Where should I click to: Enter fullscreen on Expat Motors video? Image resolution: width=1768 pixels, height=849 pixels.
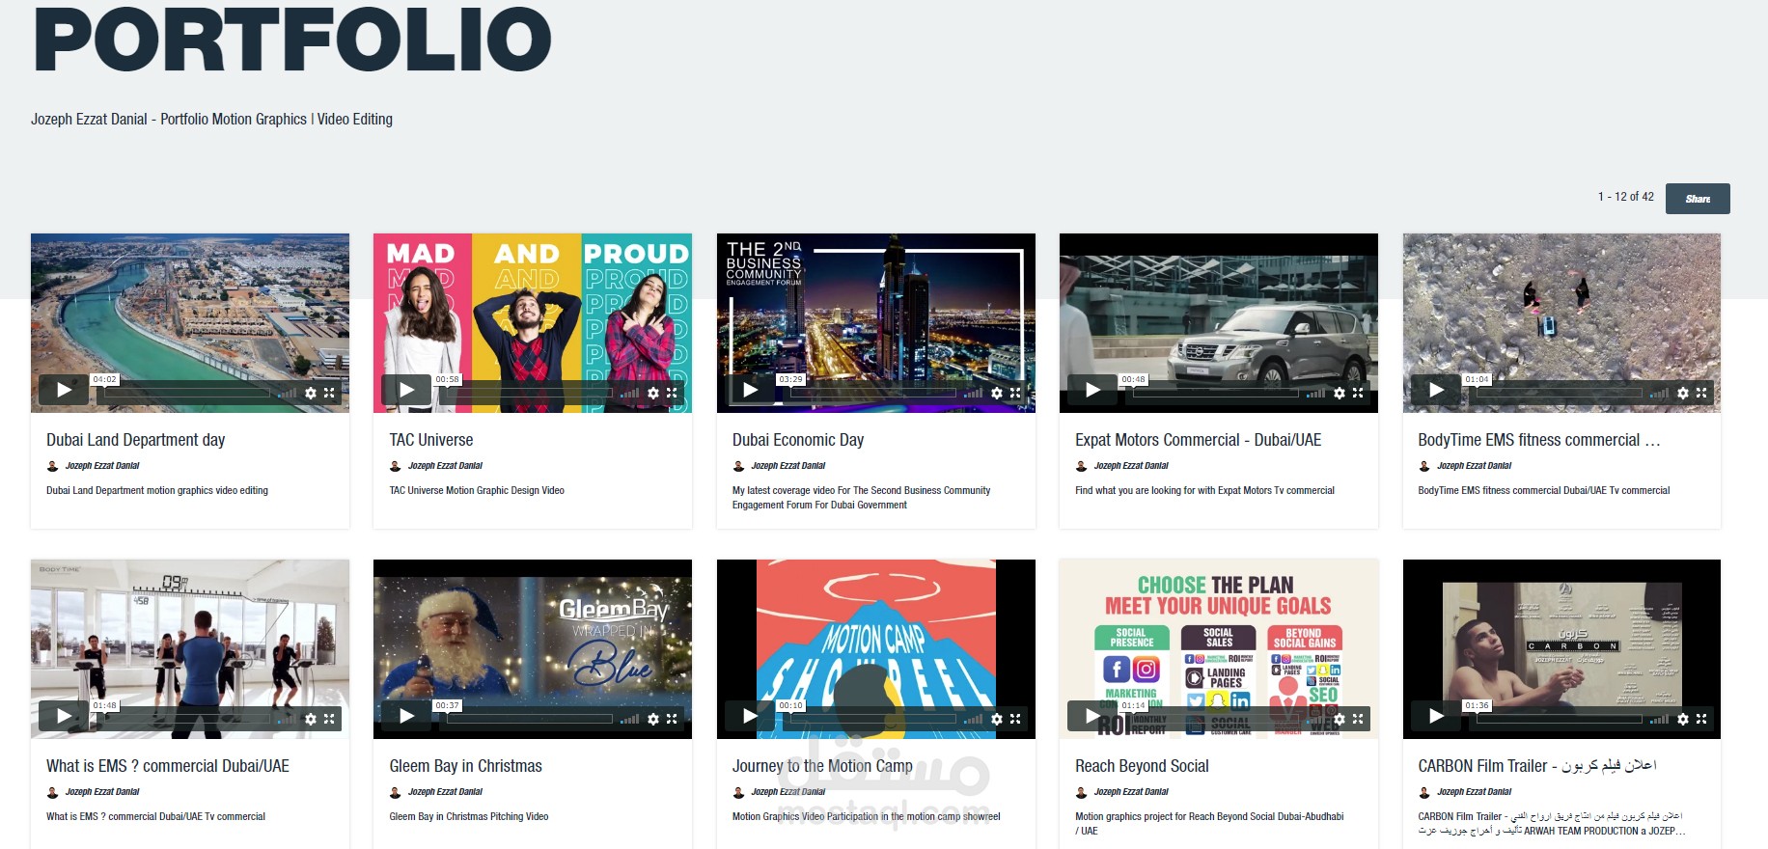coord(1358,393)
